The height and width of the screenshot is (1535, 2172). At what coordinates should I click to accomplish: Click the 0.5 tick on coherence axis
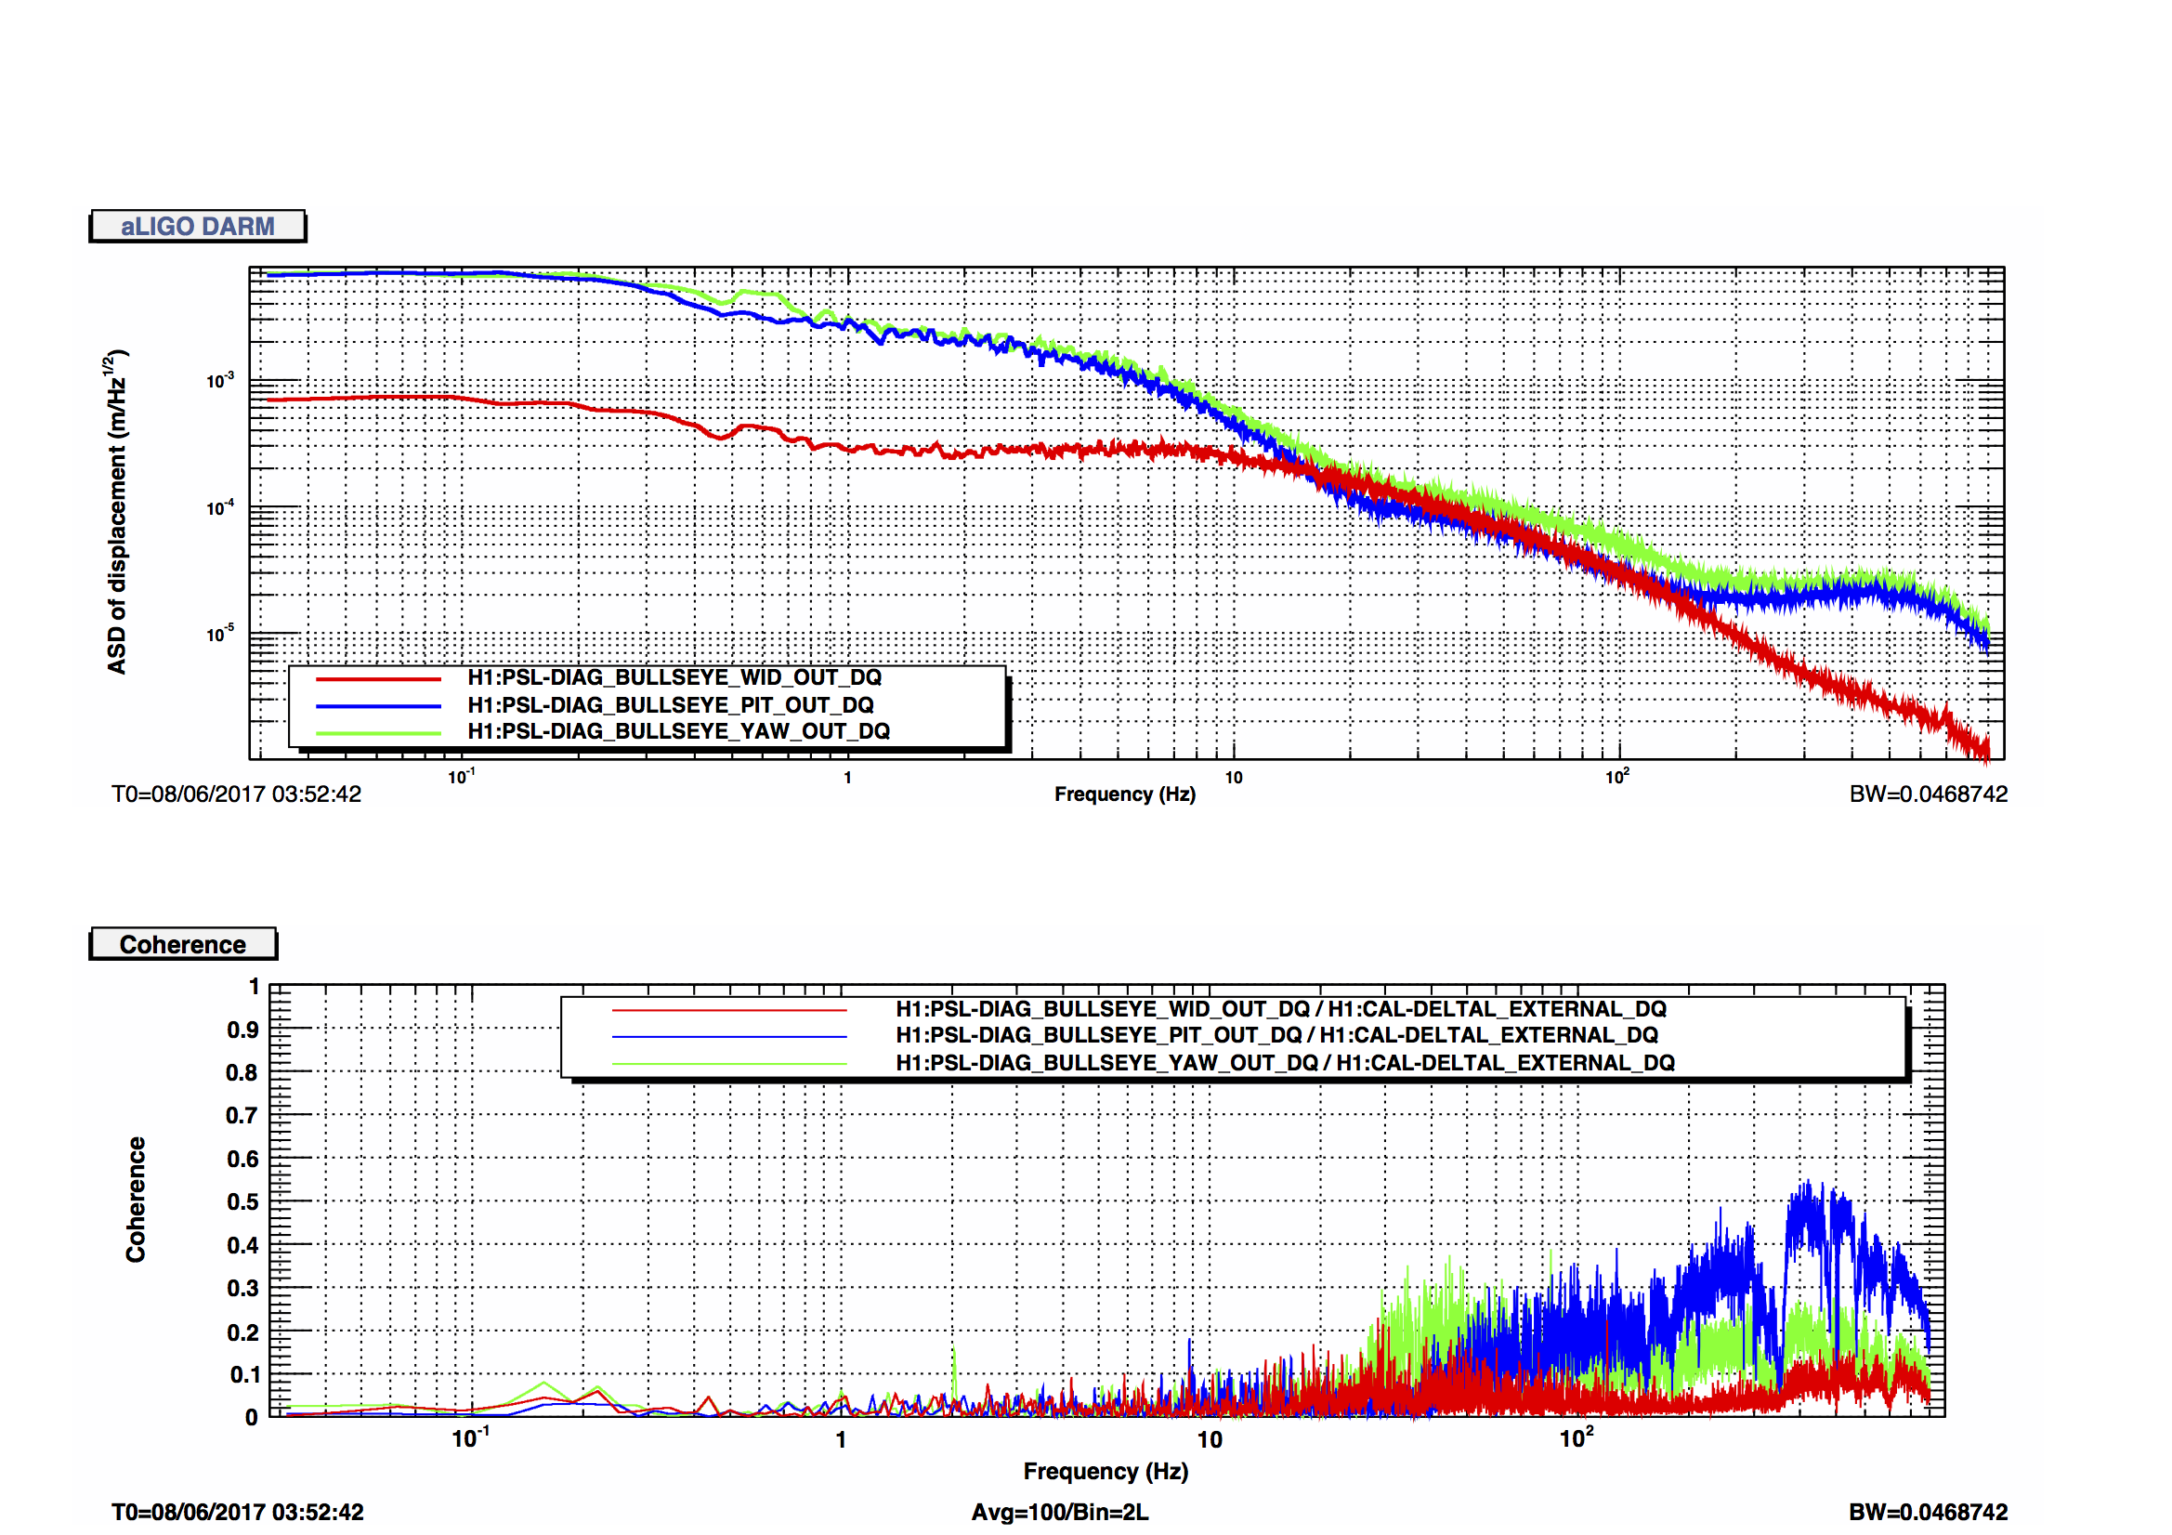(x=242, y=1201)
